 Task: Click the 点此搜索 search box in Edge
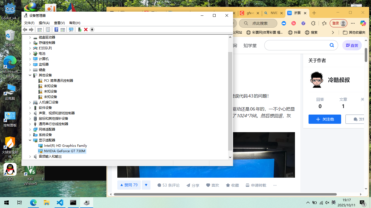[258, 23]
